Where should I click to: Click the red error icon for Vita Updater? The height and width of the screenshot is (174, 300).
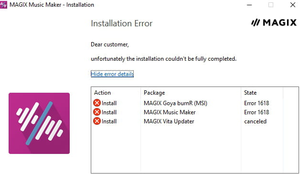97,121
